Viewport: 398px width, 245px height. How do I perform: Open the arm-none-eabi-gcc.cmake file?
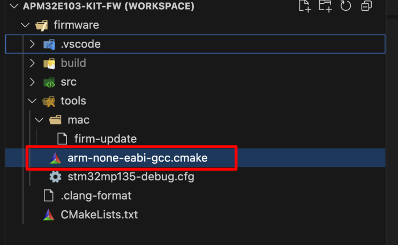[137, 158]
